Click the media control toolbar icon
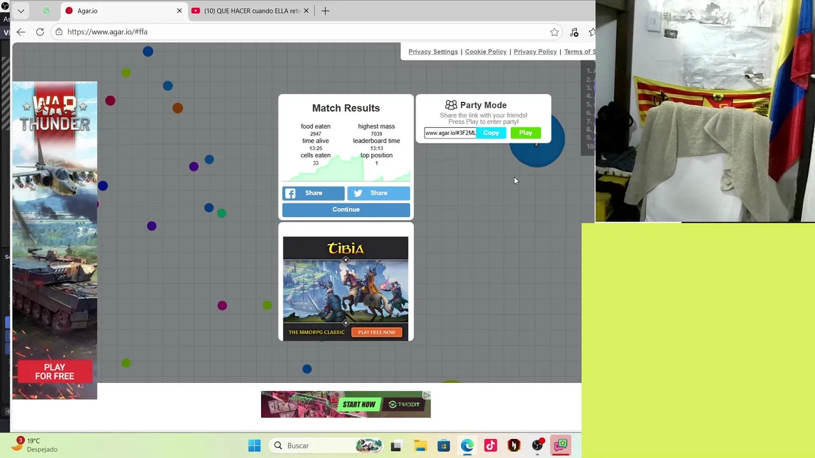815x458 pixels. tap(574, 32)
